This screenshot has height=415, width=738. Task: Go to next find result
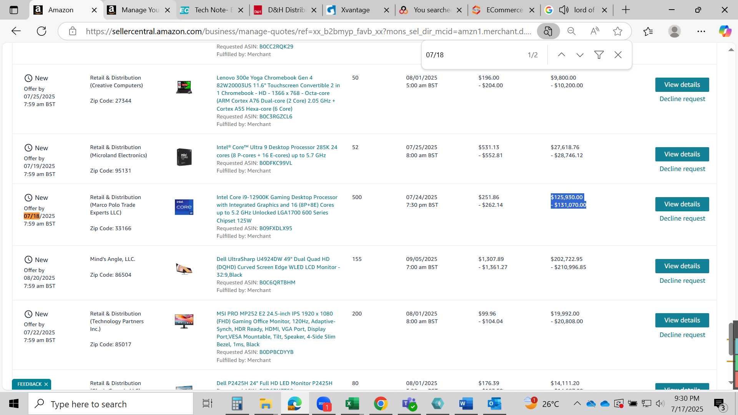[580, 55]
